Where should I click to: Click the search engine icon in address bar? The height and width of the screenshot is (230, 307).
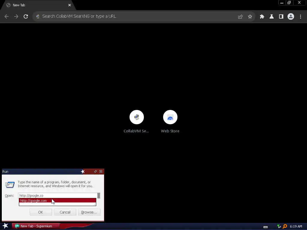[x=38, y=16]
